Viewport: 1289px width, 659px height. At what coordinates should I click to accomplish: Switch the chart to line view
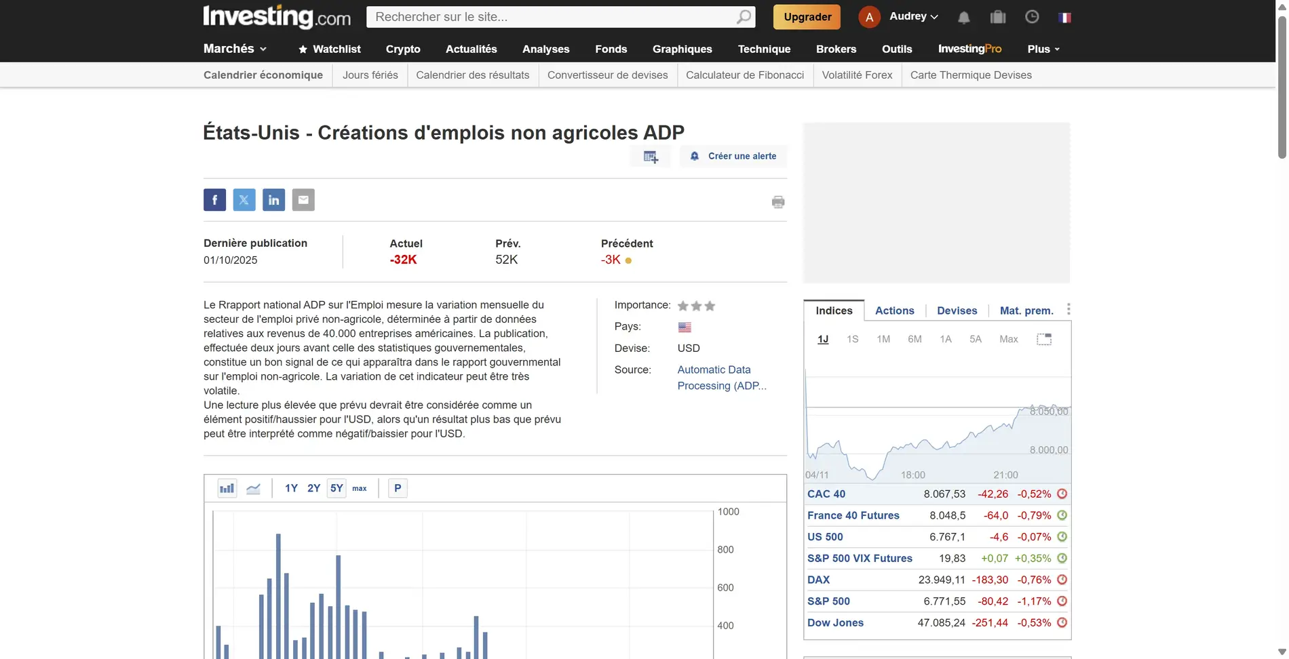[253, 487]
